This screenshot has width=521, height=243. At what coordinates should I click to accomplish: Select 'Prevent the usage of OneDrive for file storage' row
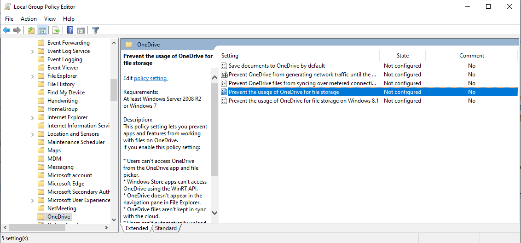point(369,92)
